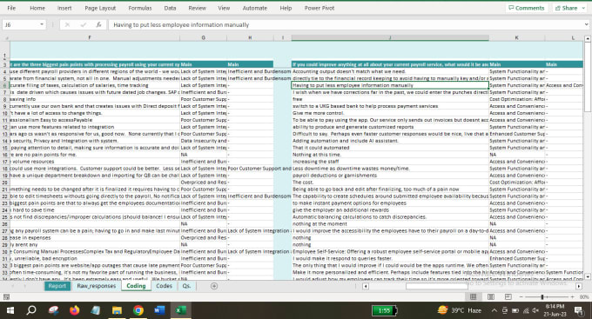
Task: Launch Firefox from taskbar
Action: click(x=74, y=310)
